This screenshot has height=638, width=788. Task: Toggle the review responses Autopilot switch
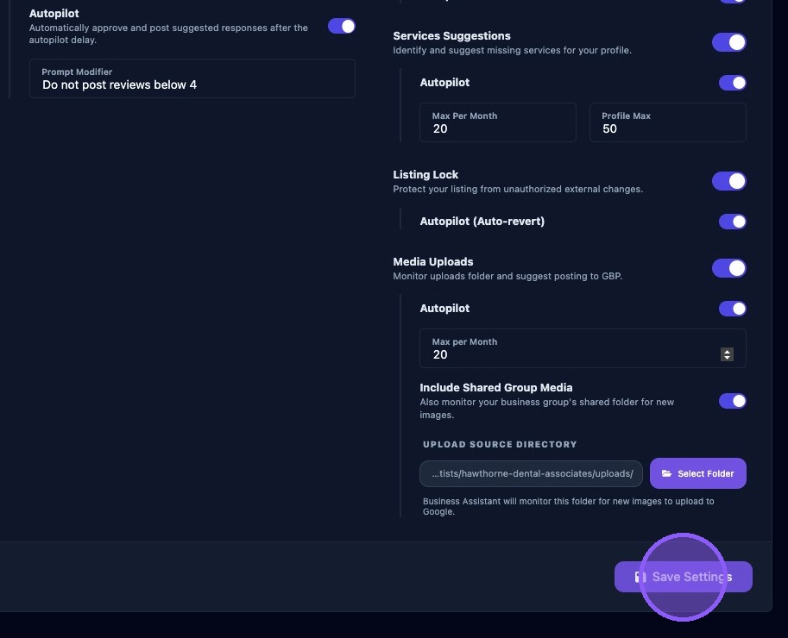tap(342, 26)
